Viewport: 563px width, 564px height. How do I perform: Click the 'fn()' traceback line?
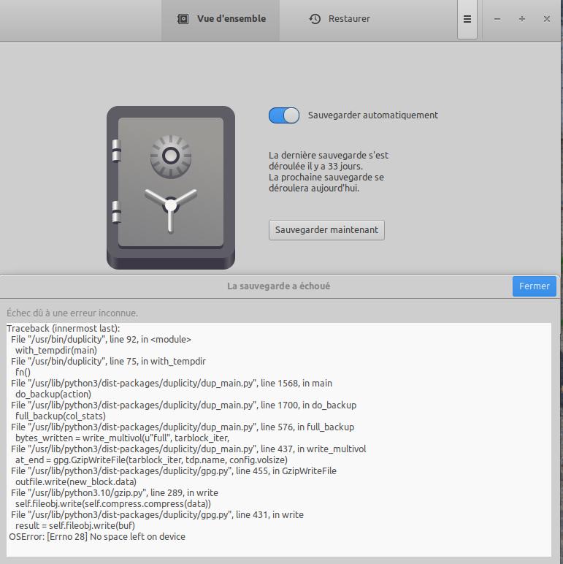coord(23,373)
